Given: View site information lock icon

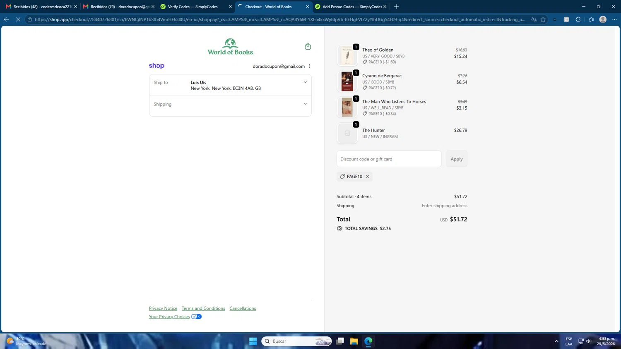Looking at the screenshot, I should [x=30, y=19].
